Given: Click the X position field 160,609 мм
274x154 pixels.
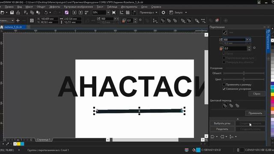Looking at the screenshot, I should 49,19.
